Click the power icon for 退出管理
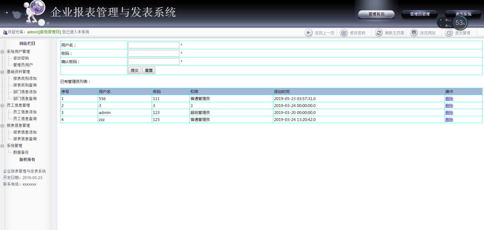484x230 pixels. [449, 33]
